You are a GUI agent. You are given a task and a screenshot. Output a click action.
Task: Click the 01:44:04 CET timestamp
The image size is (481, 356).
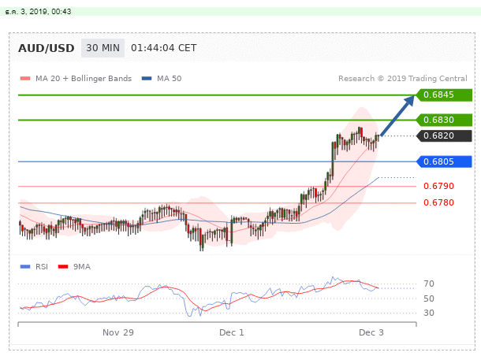click(163, 48)
